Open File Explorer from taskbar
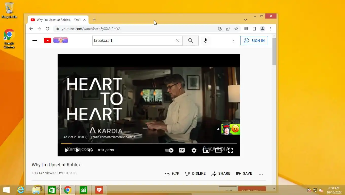345x195 pixels. coord(37,190)
